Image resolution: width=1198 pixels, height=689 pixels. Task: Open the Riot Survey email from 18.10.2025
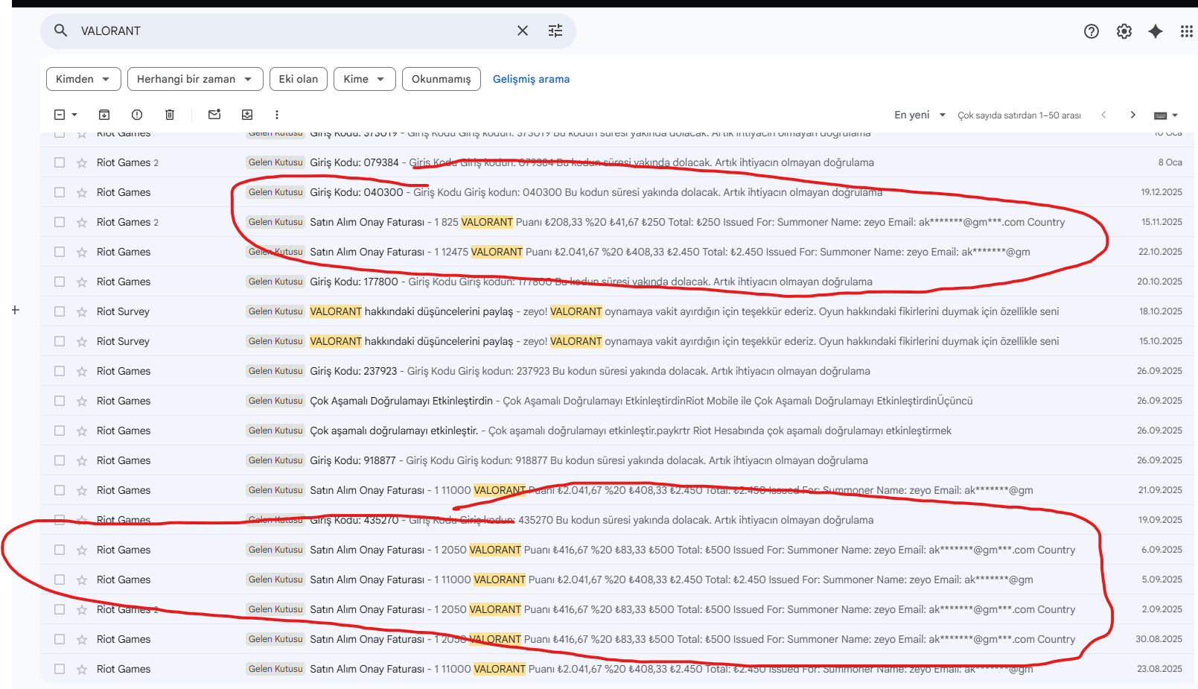point(617,311)
